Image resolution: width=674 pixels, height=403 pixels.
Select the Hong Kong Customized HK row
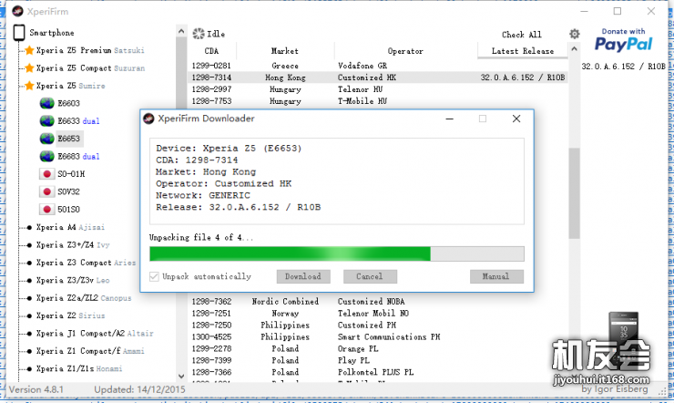[378, 77]
